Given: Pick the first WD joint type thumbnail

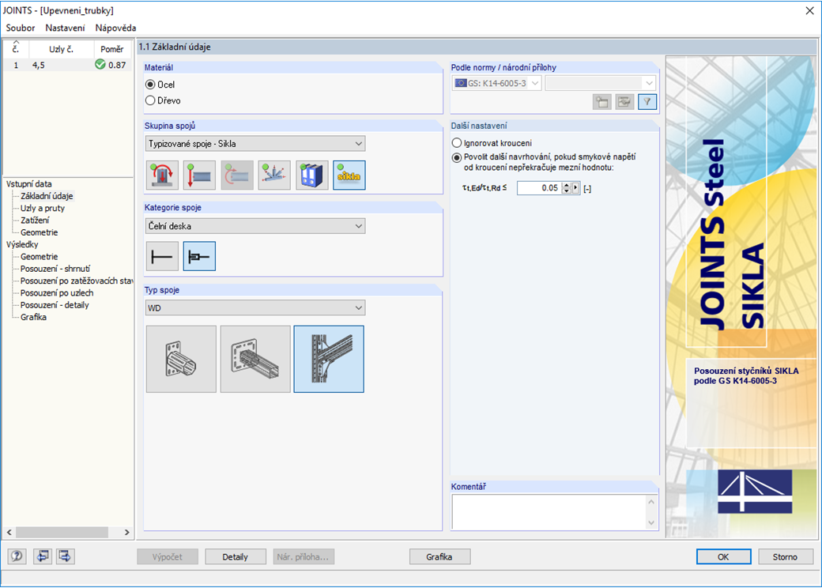Looking at the screenshot, I should coord(181,359).
